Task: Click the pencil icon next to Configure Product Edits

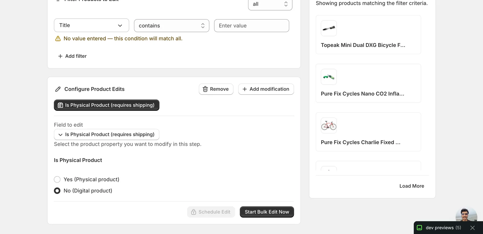Action: (x=58, y=89)
